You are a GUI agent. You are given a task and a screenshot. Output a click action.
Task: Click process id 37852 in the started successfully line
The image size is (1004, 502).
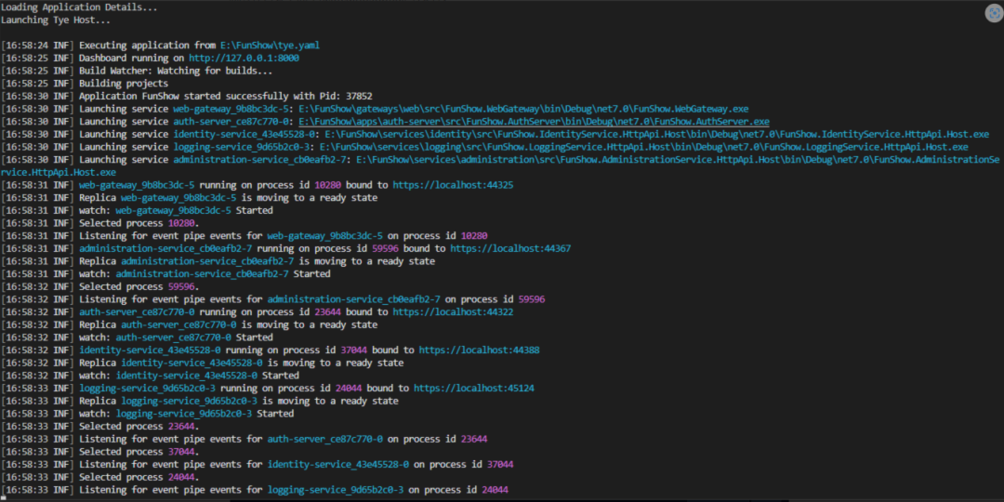point(359,96)
